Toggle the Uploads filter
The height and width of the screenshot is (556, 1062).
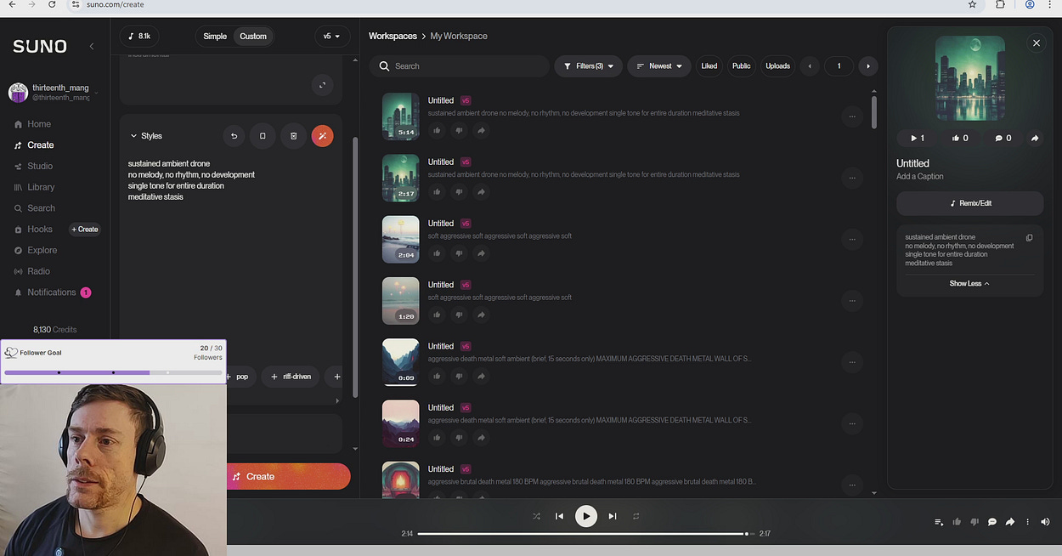pos(778,66)
